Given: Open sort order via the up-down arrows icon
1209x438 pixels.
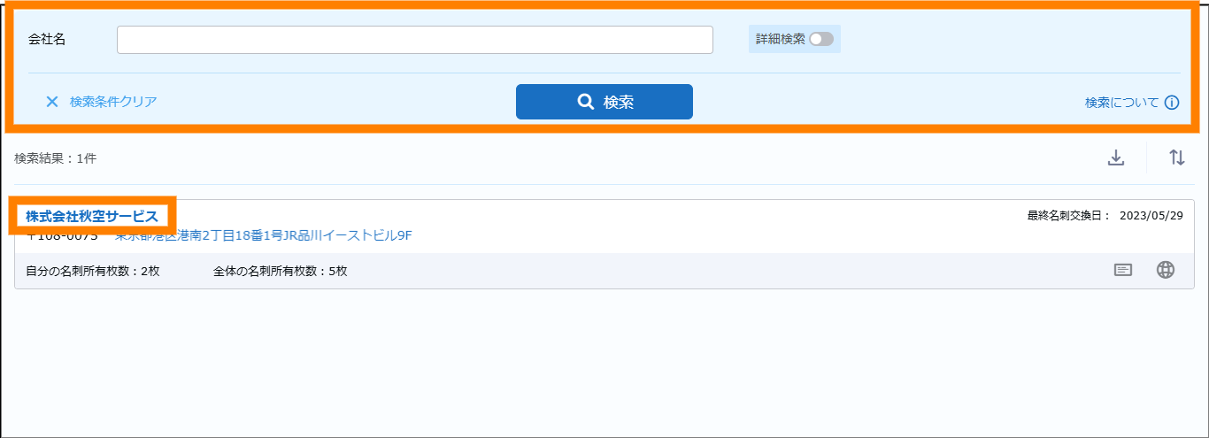Looking at the screenshot, I should 1176,158.
